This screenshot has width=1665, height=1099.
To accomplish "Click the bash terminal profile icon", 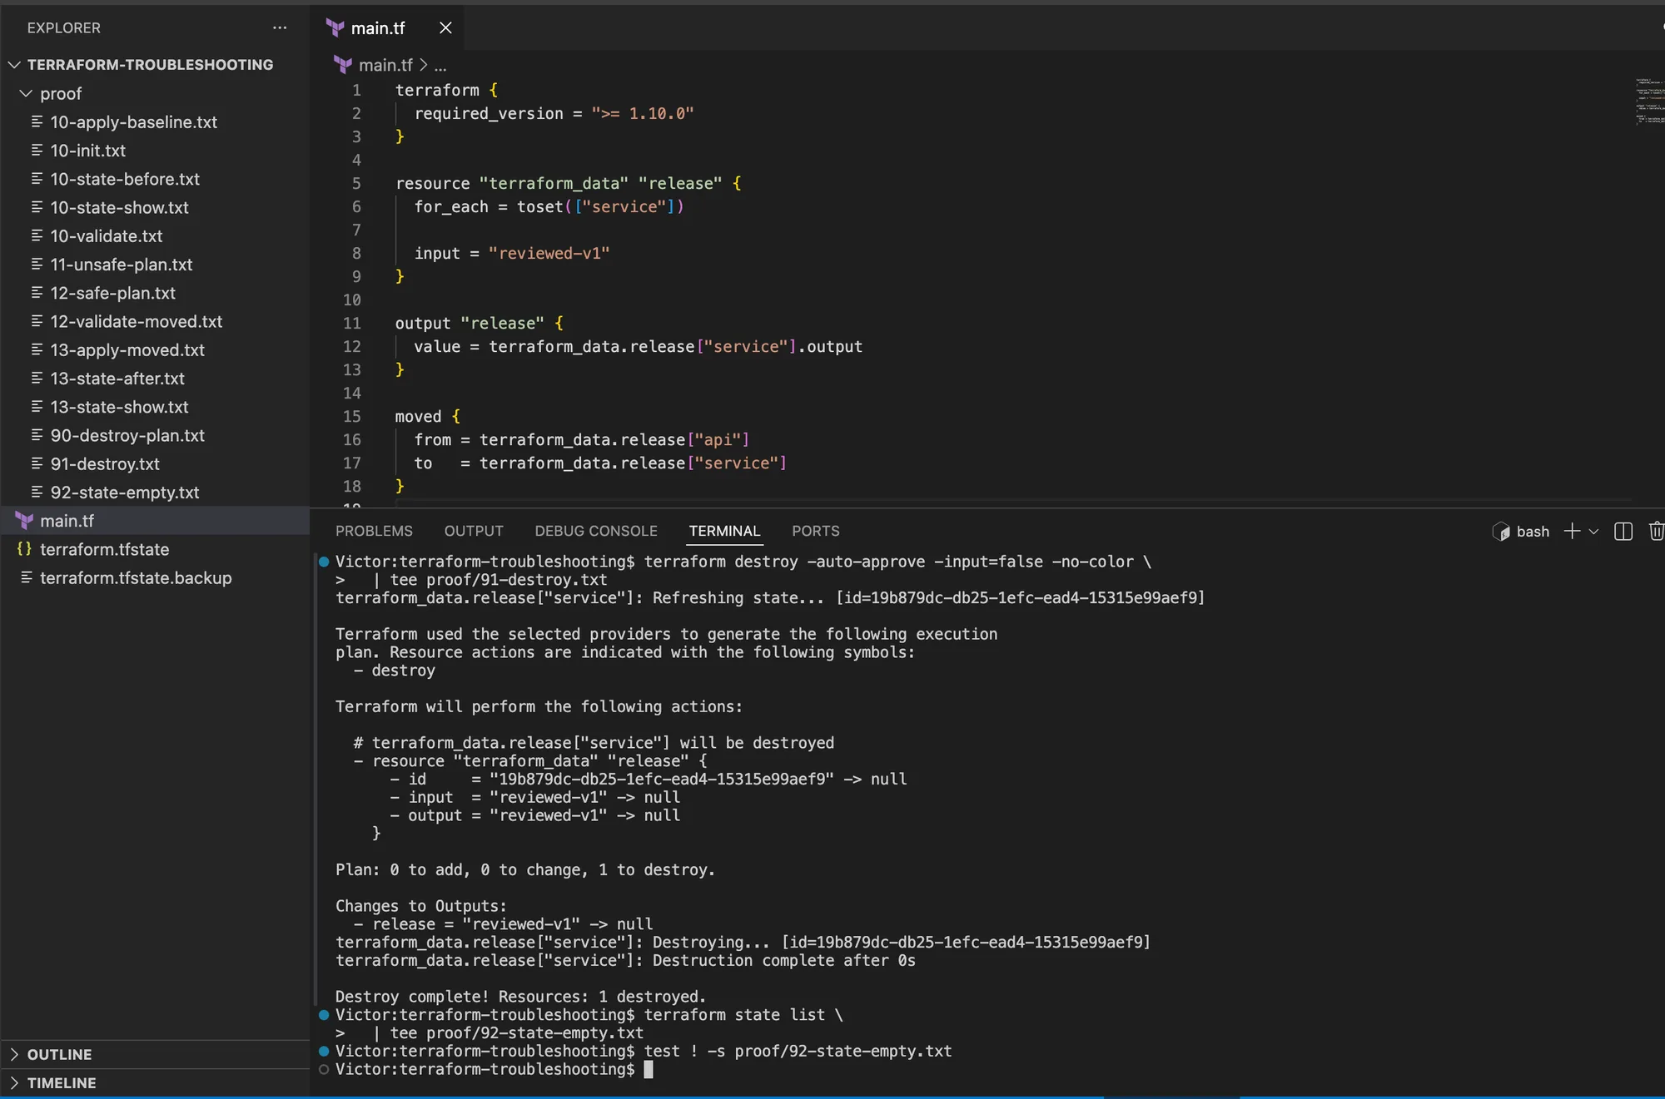I will [x=1501, y=532].
